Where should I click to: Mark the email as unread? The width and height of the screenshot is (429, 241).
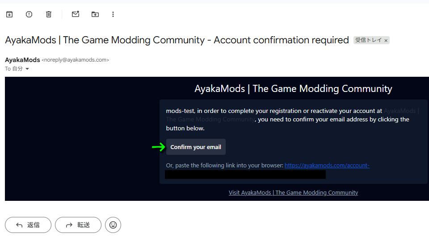pyautogui.click(x=76, y=14)
